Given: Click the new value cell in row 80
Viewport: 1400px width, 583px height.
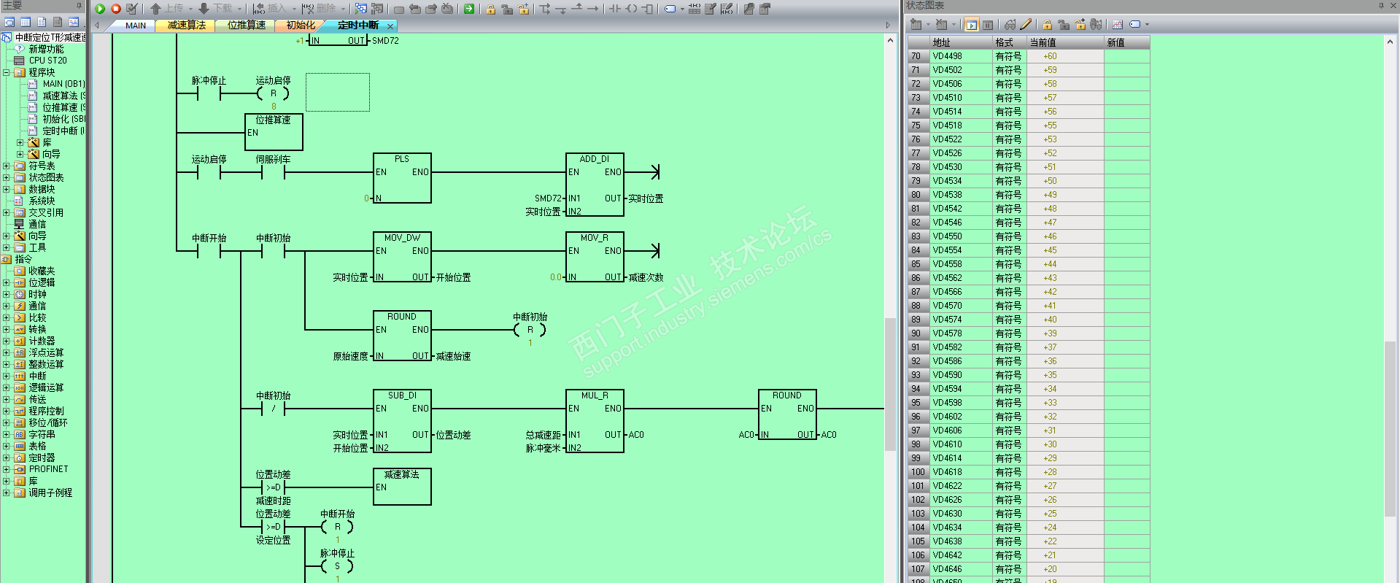Looking at the screenshot, I should point(1127,195).
